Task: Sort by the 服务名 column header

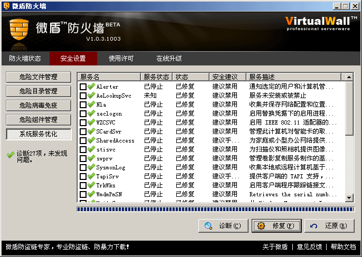Action: [109, 77]
